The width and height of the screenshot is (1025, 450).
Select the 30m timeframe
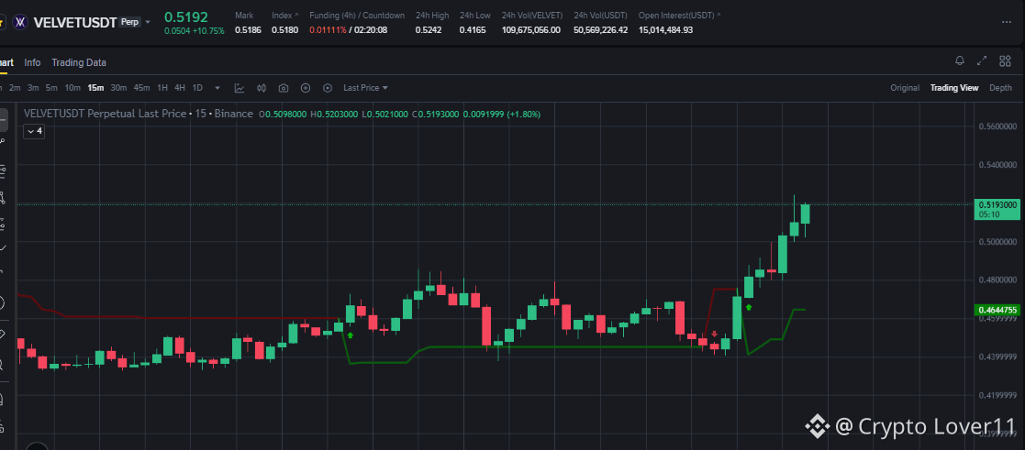click(118, 87)
